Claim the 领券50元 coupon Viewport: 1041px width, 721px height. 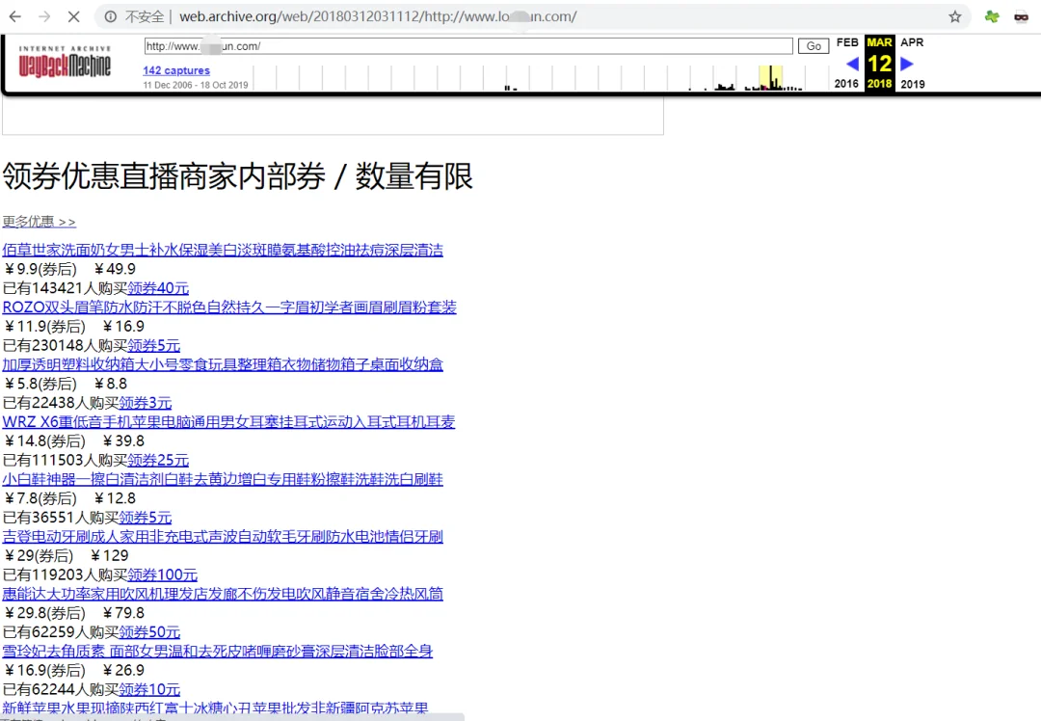(x=149, y=632)
